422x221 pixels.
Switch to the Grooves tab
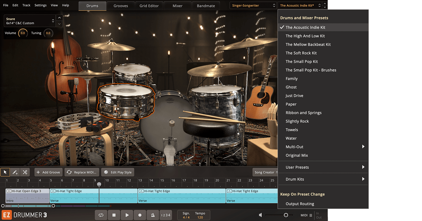121,6
